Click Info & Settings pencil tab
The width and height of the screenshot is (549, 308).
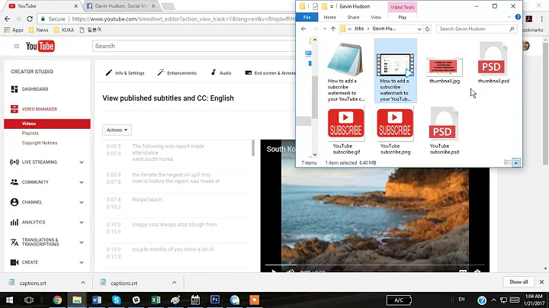[x=125, y=72]
